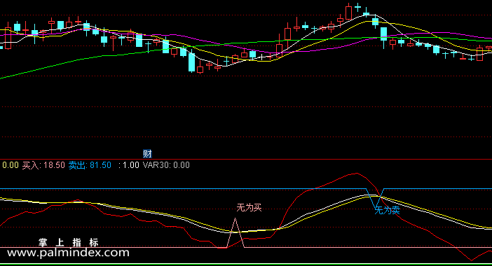Screen dimensions: 492x266
Task: Click the pink buy signal spike peak
Action: click(x=235, y=219)
